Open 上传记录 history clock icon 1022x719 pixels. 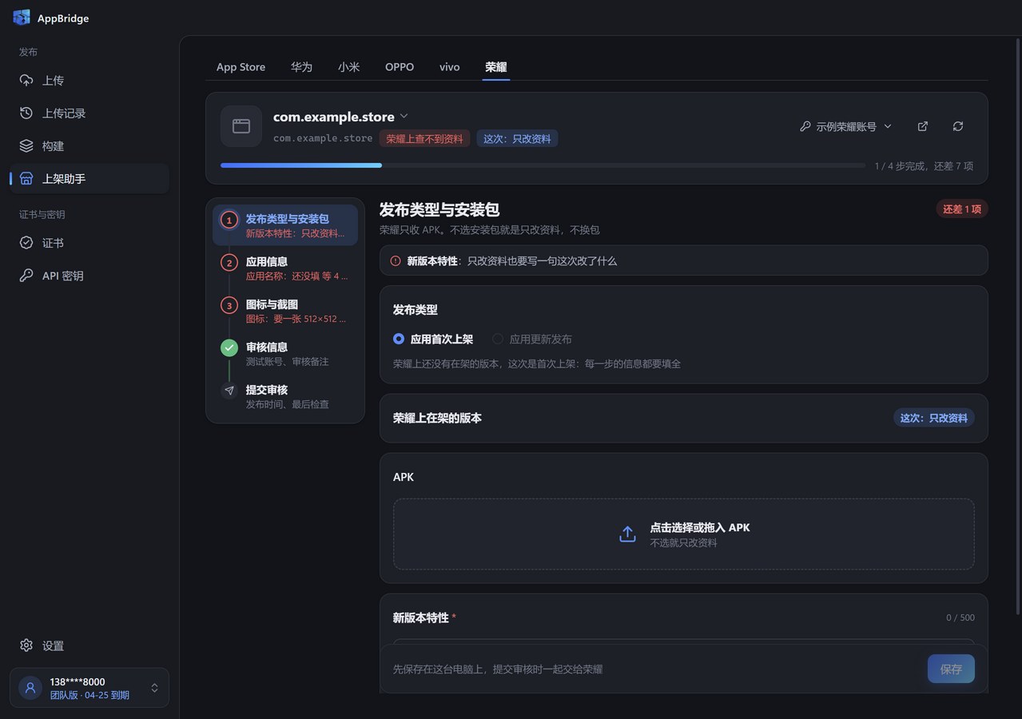click(x=26, y=113)
